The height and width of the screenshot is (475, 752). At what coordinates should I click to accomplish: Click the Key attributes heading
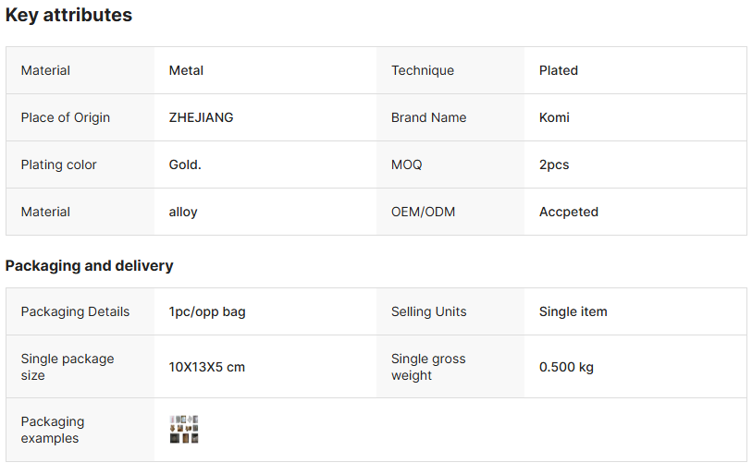click(x=69, y=16)
